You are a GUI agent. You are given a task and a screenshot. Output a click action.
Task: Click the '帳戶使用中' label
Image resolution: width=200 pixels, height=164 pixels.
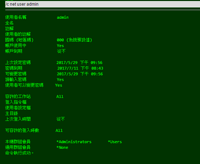tap(16, 46)
